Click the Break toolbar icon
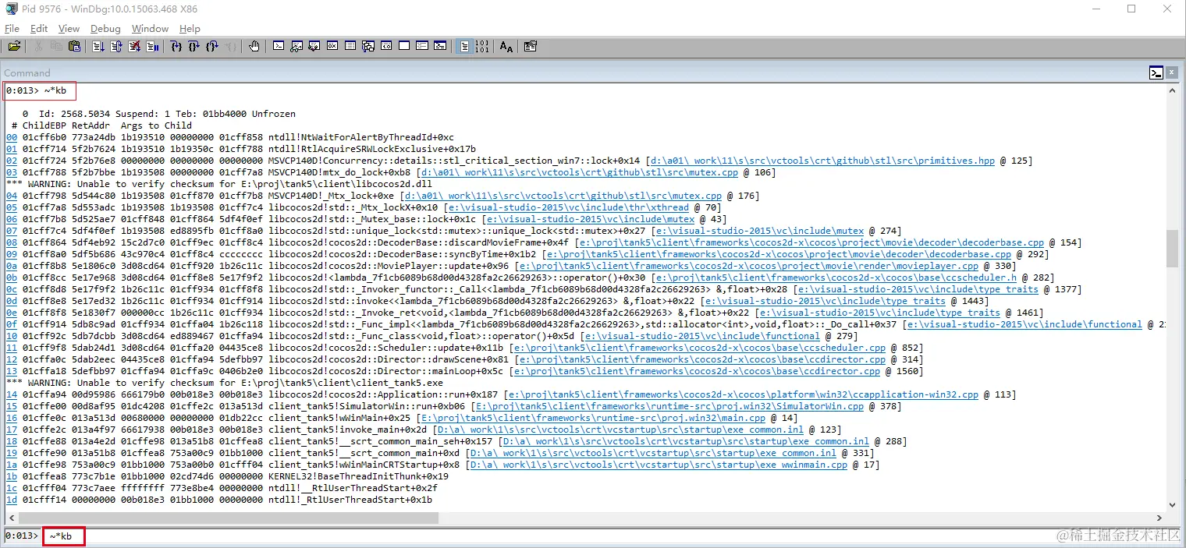The height and width of the screenshot is (548, 1186). (152, 46)
